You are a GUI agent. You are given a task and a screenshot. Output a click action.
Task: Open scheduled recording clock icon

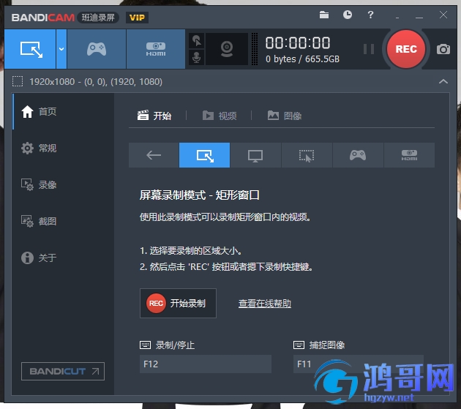(348, 15)
